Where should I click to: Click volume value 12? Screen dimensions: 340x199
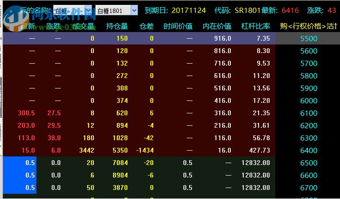point(91,125)
